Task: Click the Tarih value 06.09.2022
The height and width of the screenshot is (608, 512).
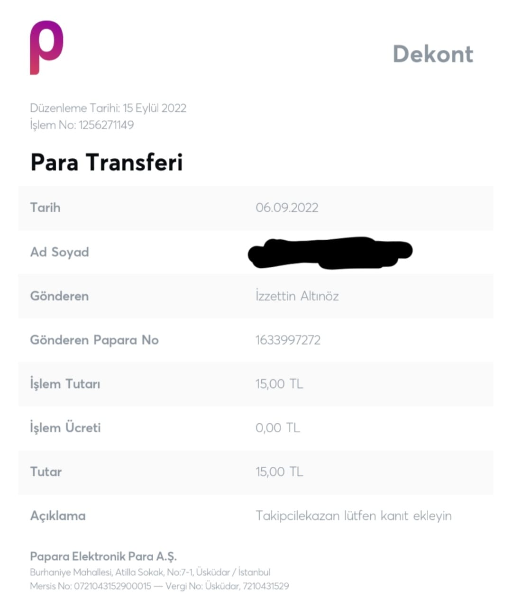Action: tap(287, 208)
